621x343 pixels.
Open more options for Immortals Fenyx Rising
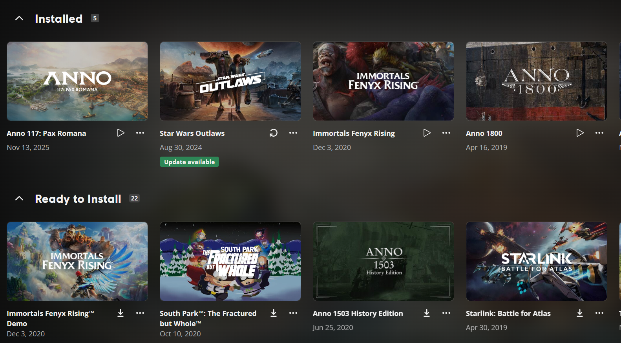446,133
